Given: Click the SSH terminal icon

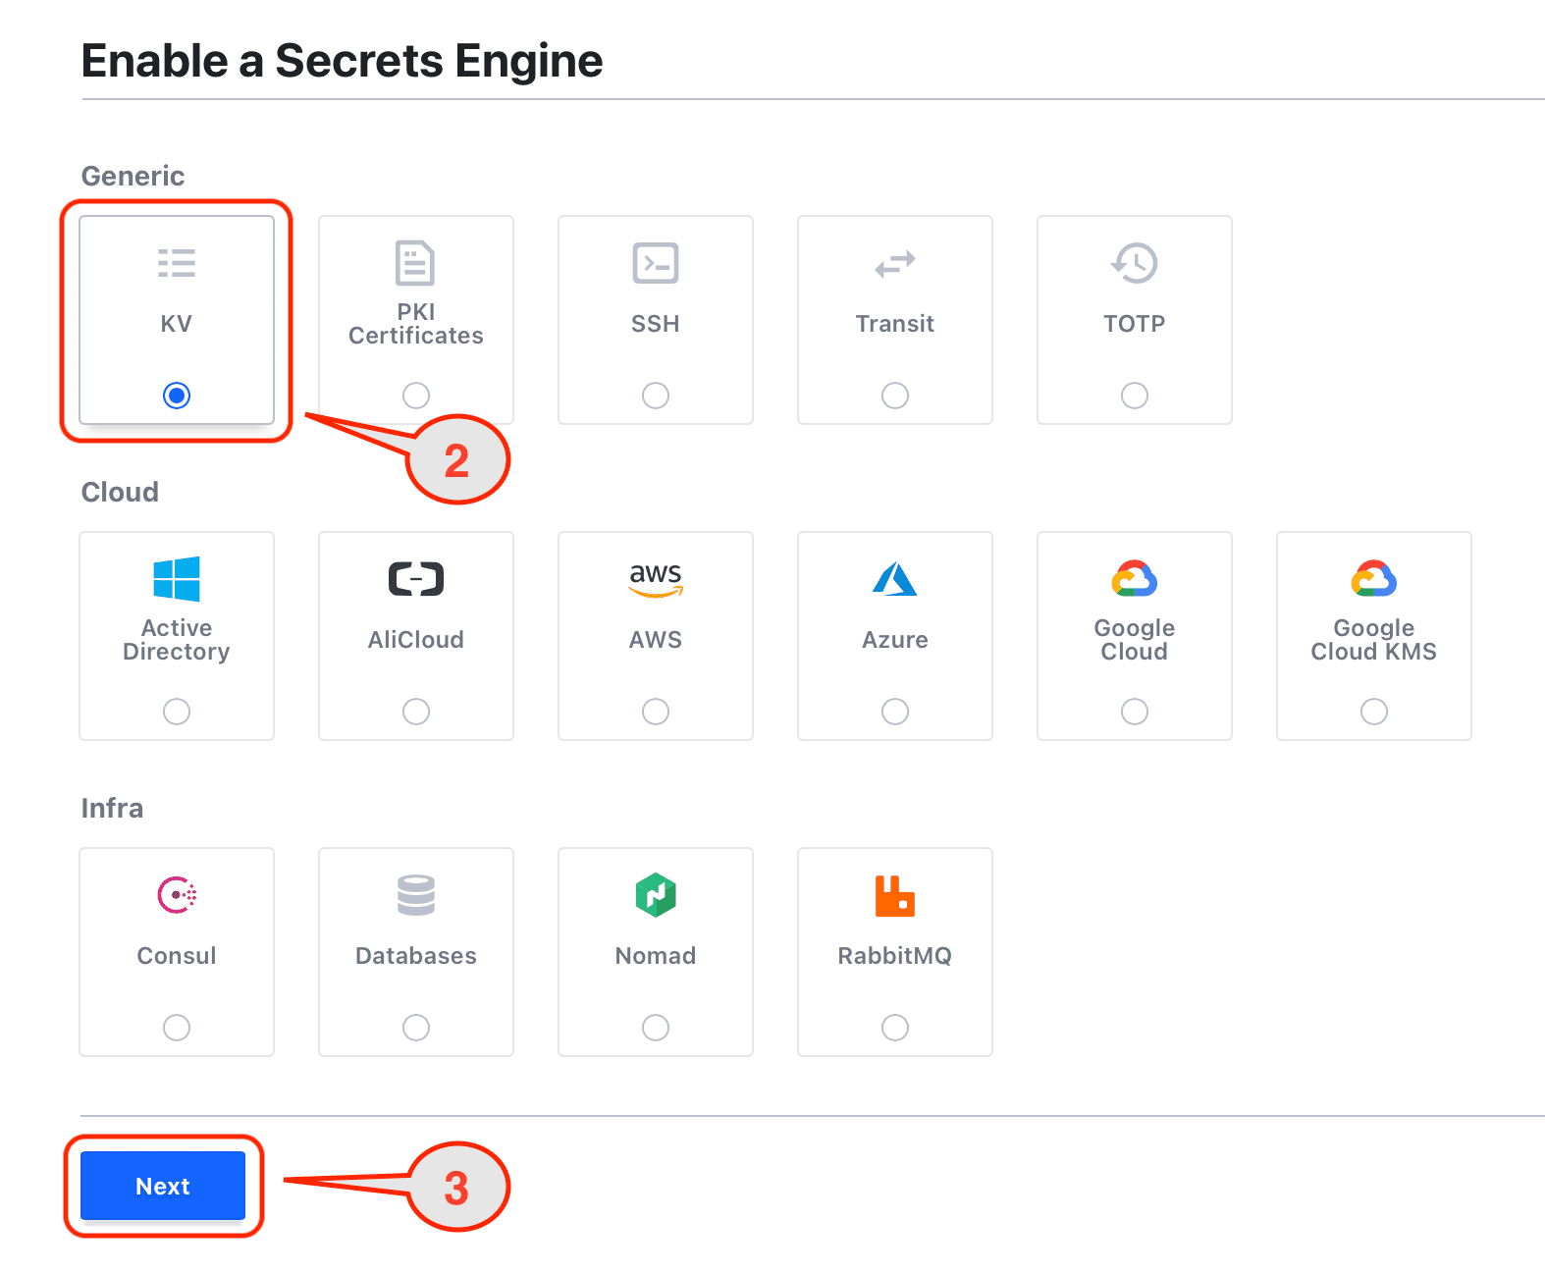Looking at the screenshot, I should tap(655, 262).
